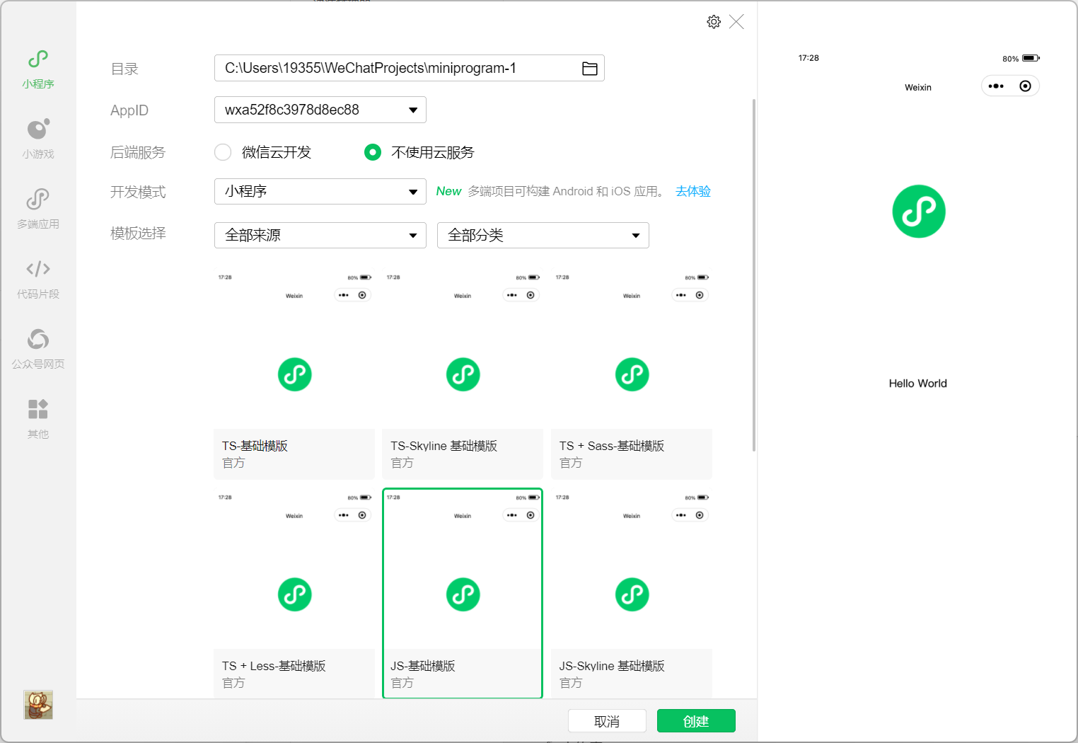Viewport: 1078px width, 743px height.
Task: Click the 模板选择 label
Action: [138, 234]
